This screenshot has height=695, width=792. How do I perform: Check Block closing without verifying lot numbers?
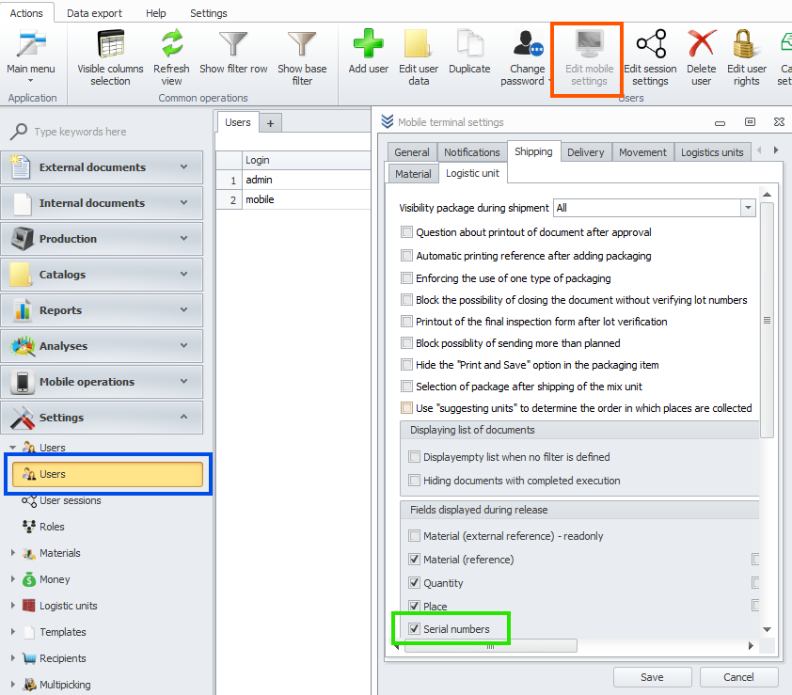(x=406, y=299)
